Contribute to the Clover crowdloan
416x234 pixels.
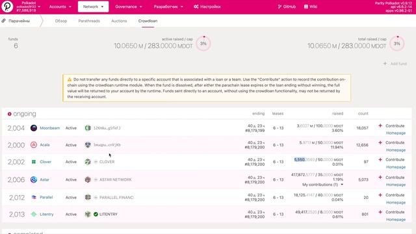coord(391,160)
